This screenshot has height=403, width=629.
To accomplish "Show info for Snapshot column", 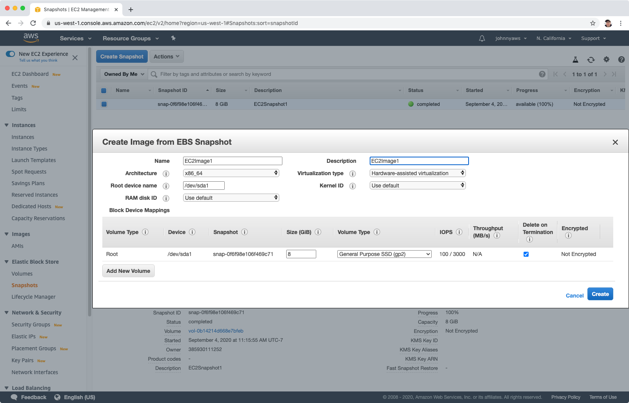I will click(244, 232).
